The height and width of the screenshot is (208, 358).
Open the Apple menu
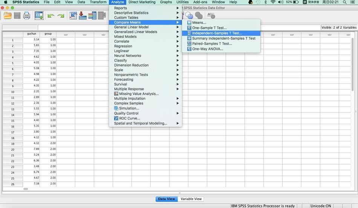(6, 2)
